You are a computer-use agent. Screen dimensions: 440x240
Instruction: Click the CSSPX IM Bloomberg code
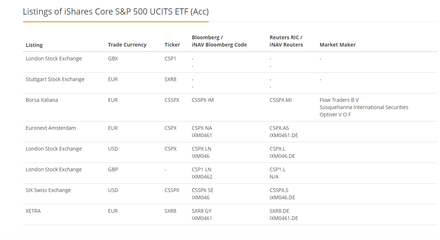point(203,100)
